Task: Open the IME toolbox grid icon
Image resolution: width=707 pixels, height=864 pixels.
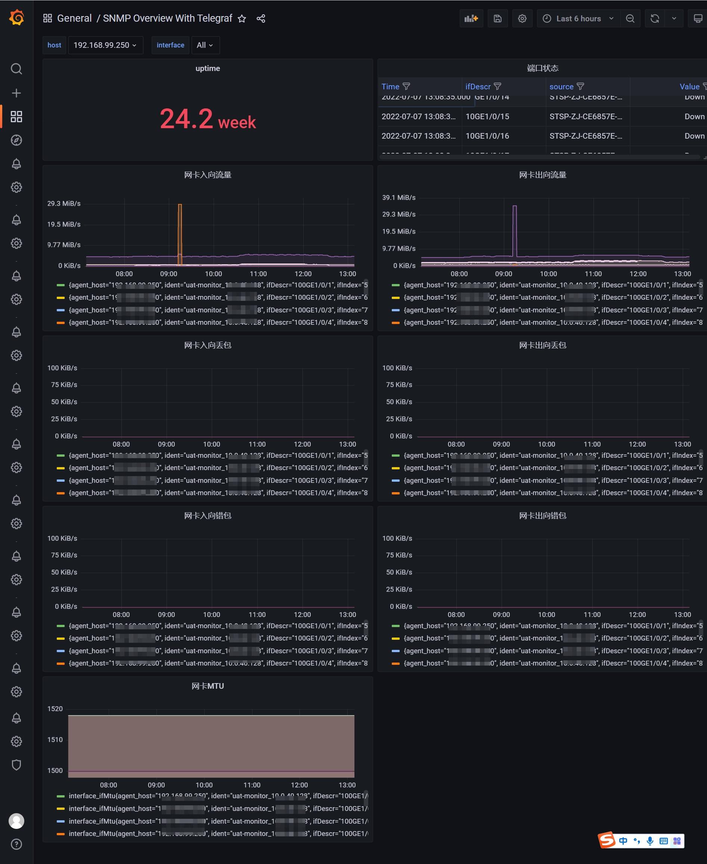Action: click(677, 841)
